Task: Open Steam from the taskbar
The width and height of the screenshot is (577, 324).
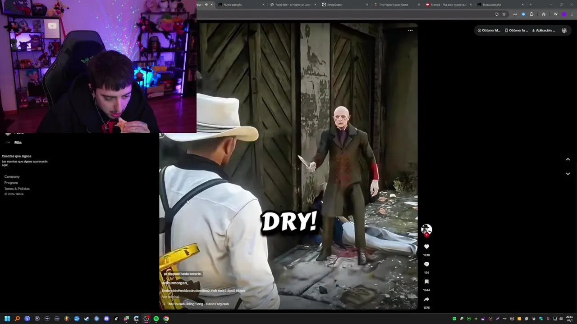Action: pos(87,319)
